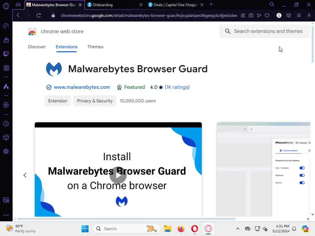
Task: Click the send/flow arrow icon in the address bar
Action: click(x=259, y=15)
